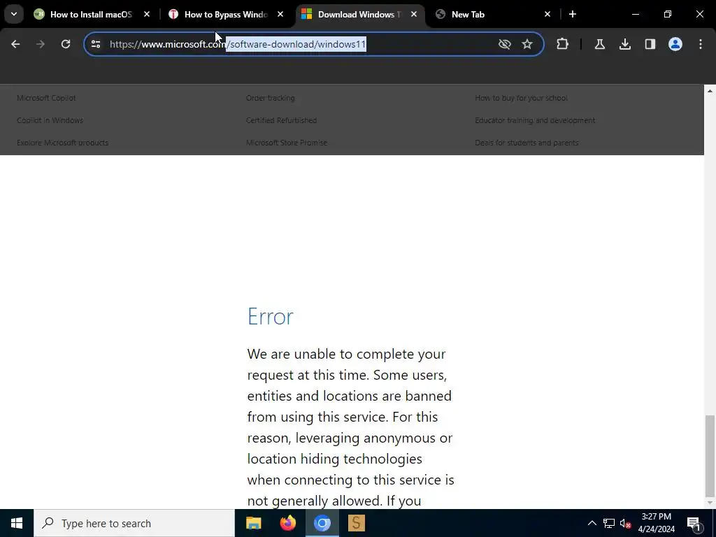Click the browser forward arrow

(41, 44)
